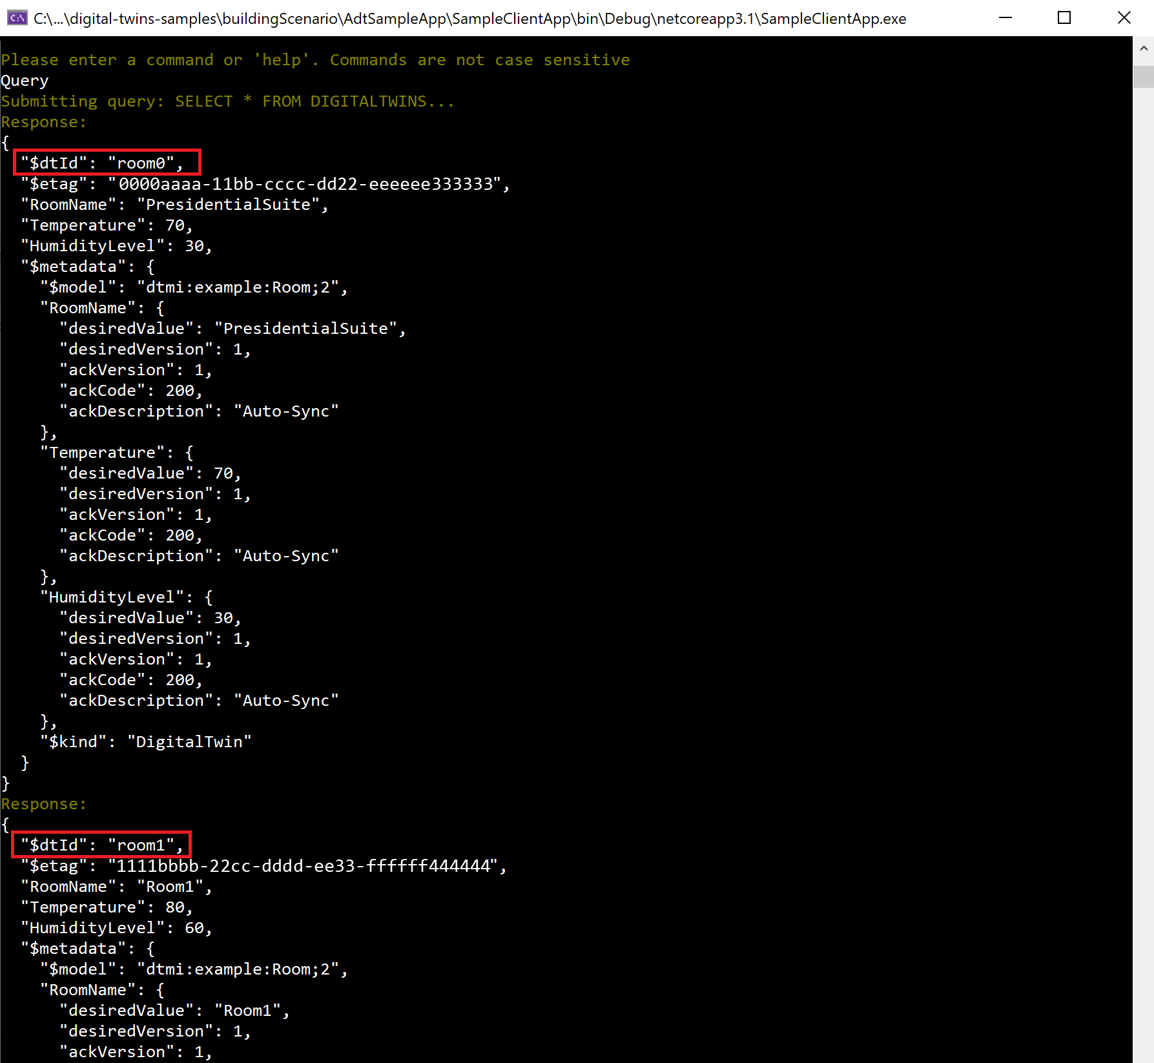The image size is (1154, 1063).
Task: Click the 'desiredValue': 'Room1' line
Action: tap(174, 1011)
